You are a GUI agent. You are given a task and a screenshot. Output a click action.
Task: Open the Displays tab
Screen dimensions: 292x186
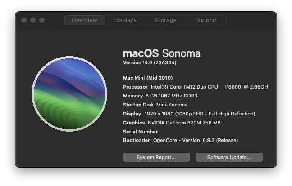(x=125, y=20)
